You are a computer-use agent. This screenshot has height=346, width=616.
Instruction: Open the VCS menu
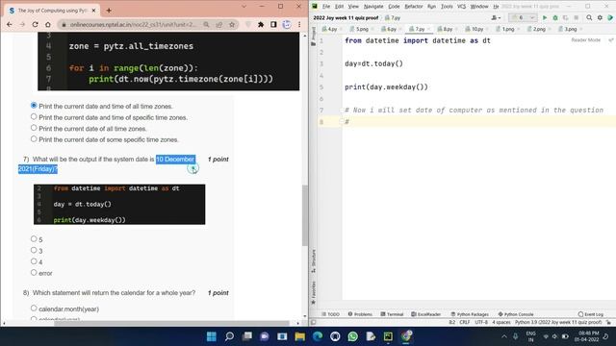coord(462,7)
